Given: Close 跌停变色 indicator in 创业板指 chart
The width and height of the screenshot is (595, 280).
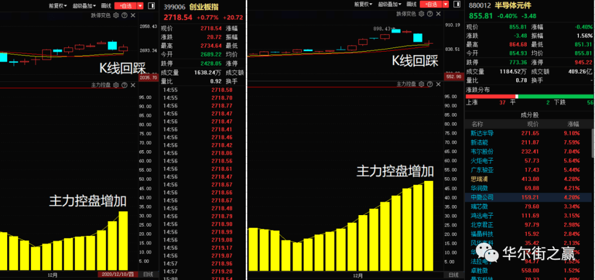Looking at the screenshot, I should (133, 15).
